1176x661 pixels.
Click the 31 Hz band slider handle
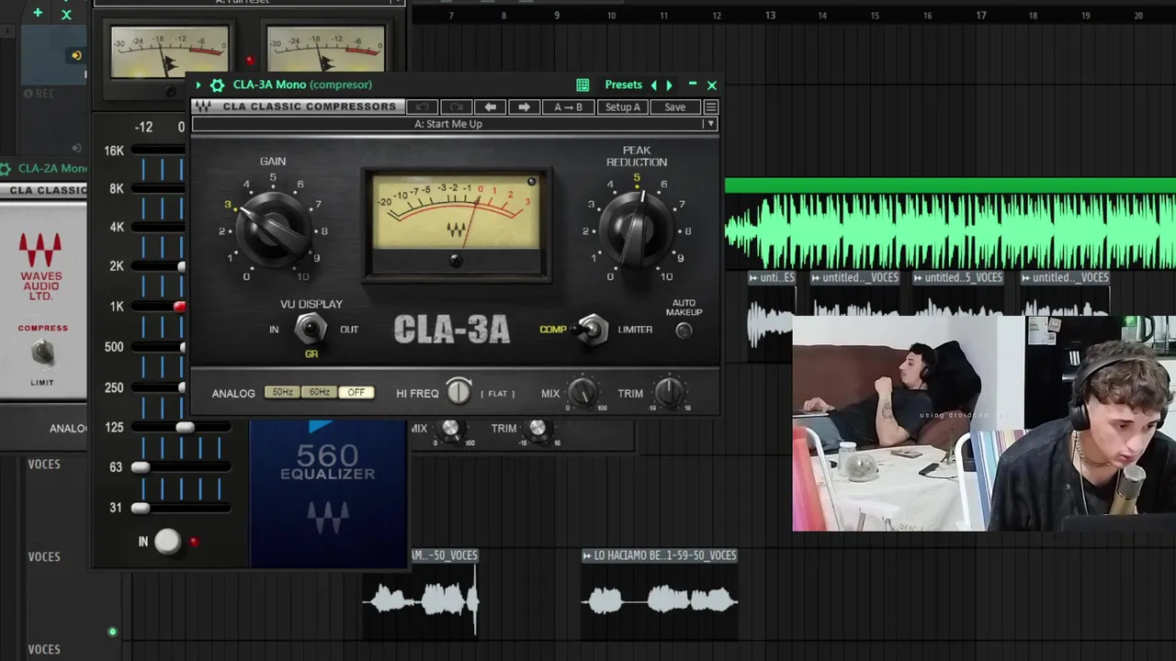coord(140,508)
